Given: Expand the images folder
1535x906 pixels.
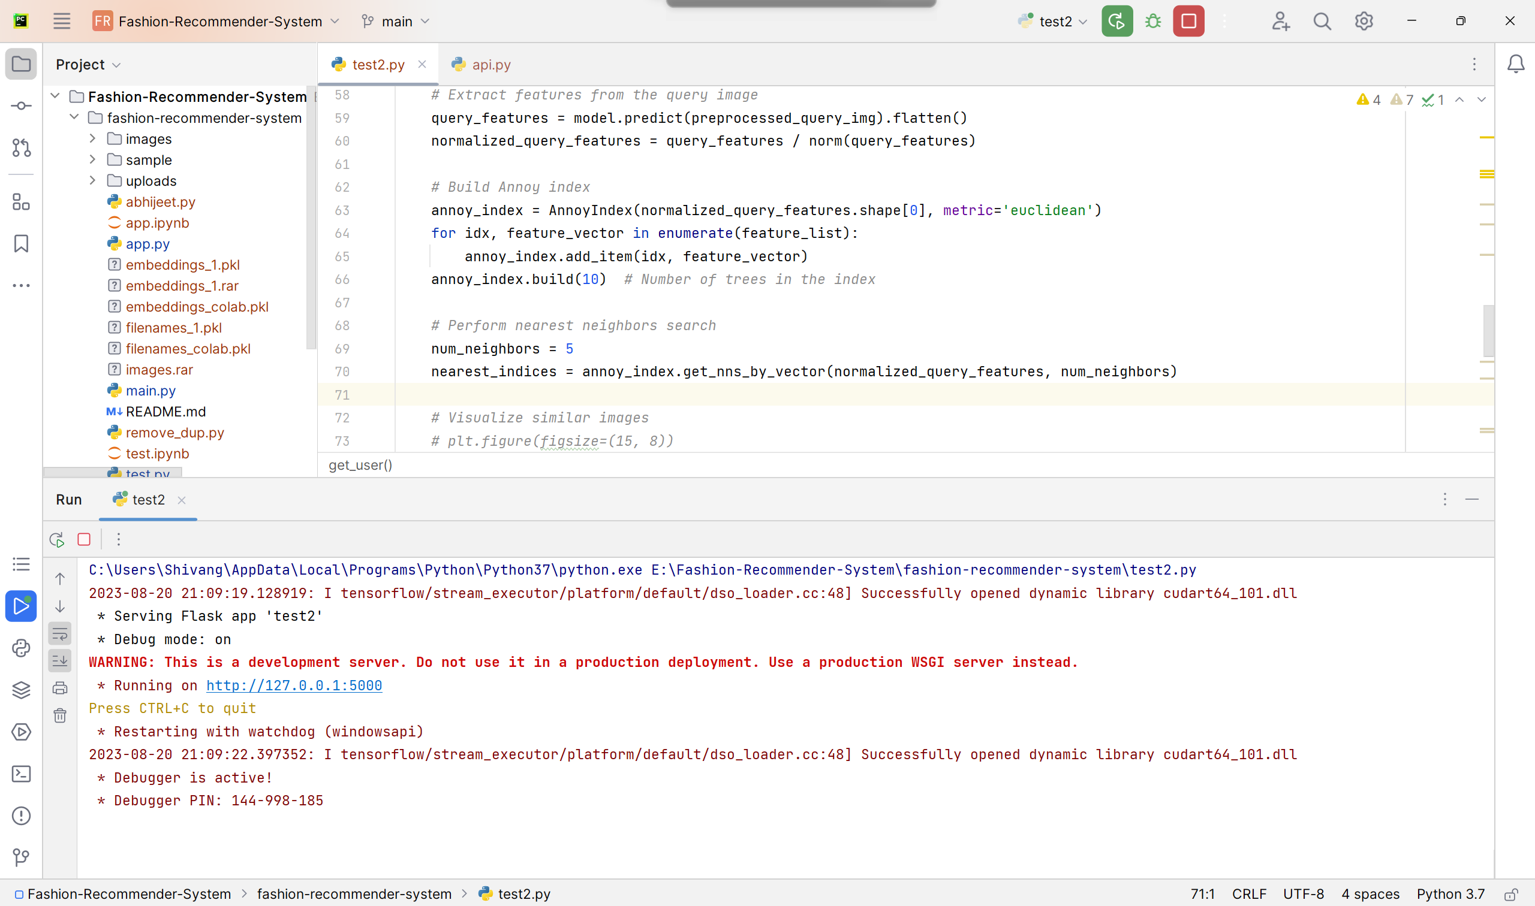Looking at the screenshot, I should point(92,138).
